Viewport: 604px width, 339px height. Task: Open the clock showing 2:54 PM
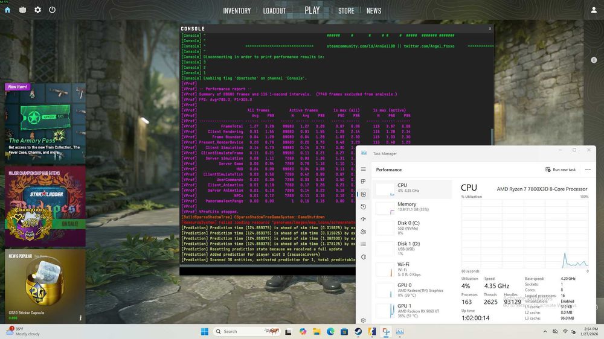click(591, 331)
